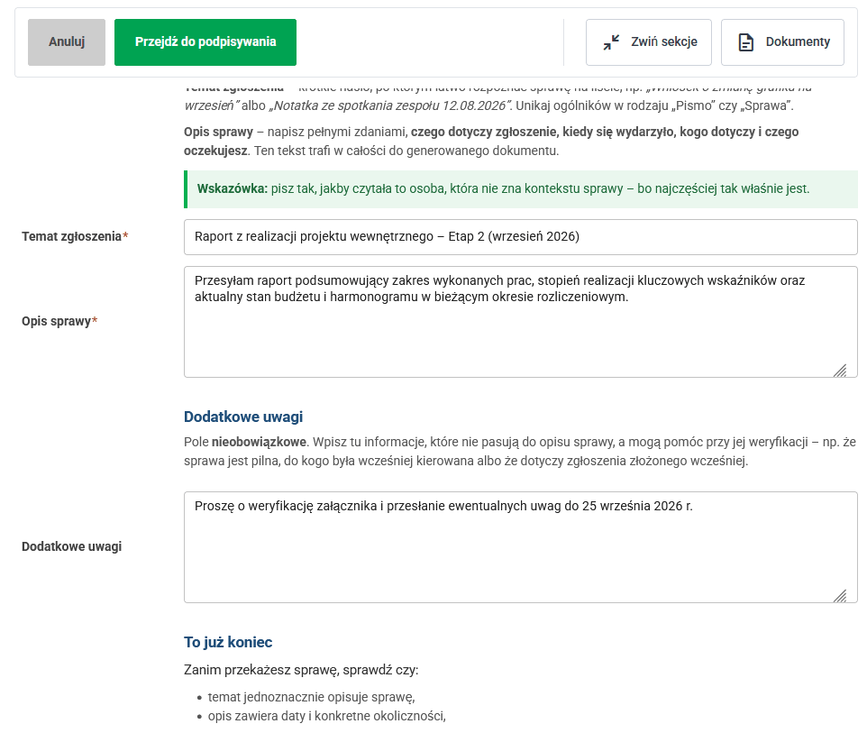
Task: Click the green Wskazówka hint text
Action: (503, 188)
